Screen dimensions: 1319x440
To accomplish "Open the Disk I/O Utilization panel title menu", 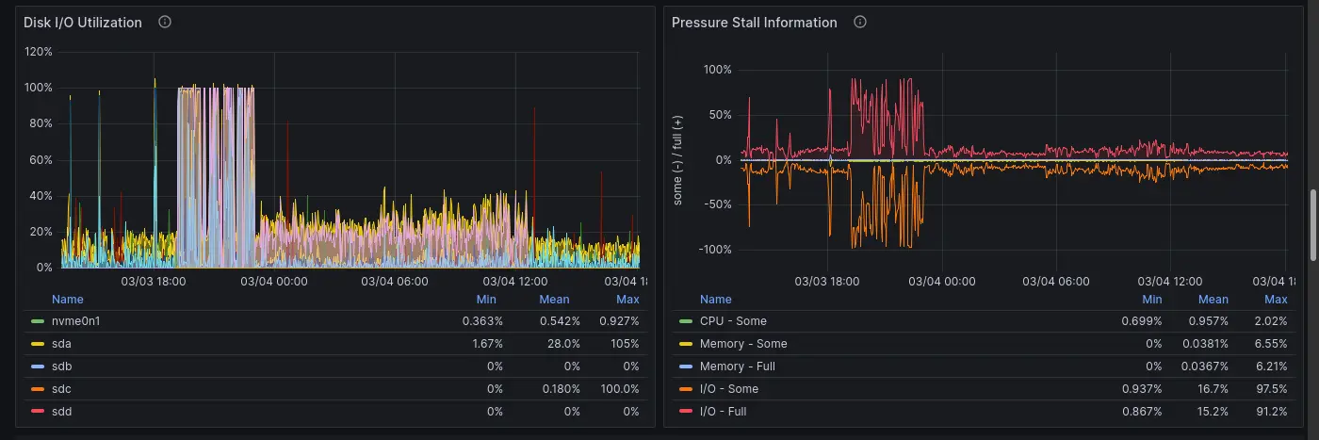I will [x=83, y=22].
